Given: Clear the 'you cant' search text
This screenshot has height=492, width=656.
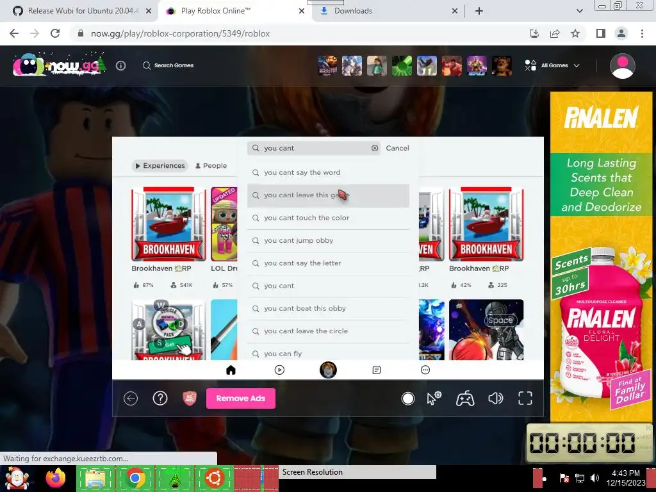Looking at the screenshot, I should (374, 148).
